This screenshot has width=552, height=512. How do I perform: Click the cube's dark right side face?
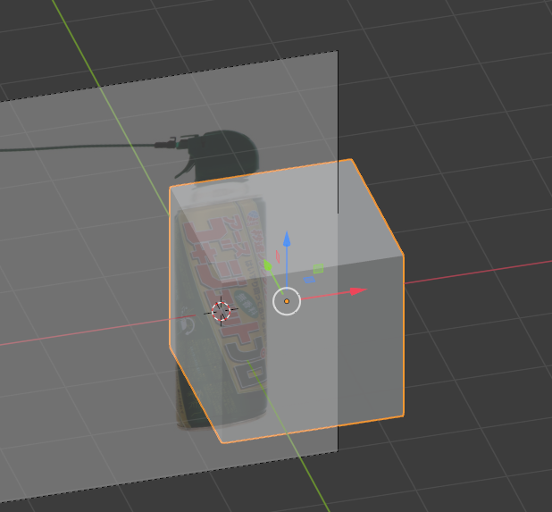click(x=370, y=341)
